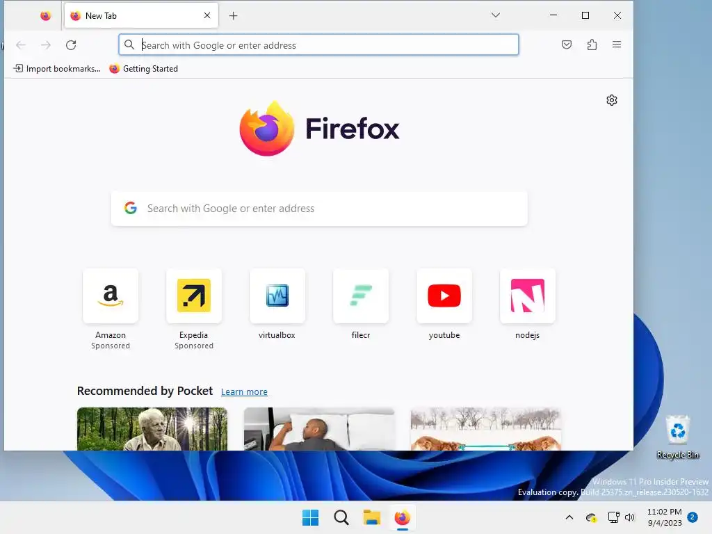This screenshot has width=712, height=534.
Task: Click Firefox taskbar icon
Action: point(403,517)
